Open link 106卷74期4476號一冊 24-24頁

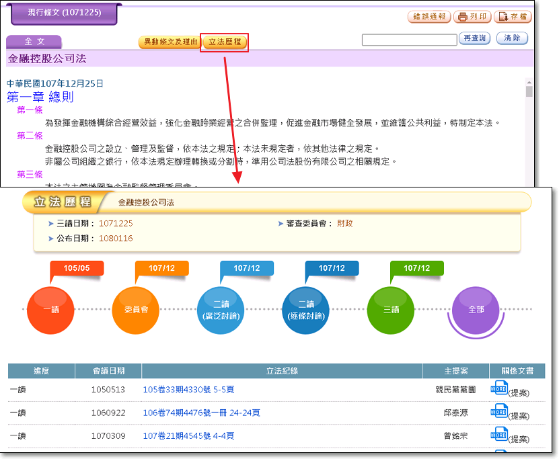(x=201, y=413)
